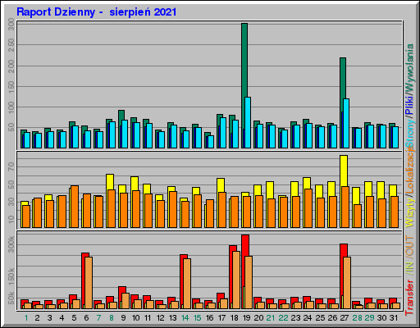
Task: Select day label 17 on the x-axis
Action: click(221, 318)
